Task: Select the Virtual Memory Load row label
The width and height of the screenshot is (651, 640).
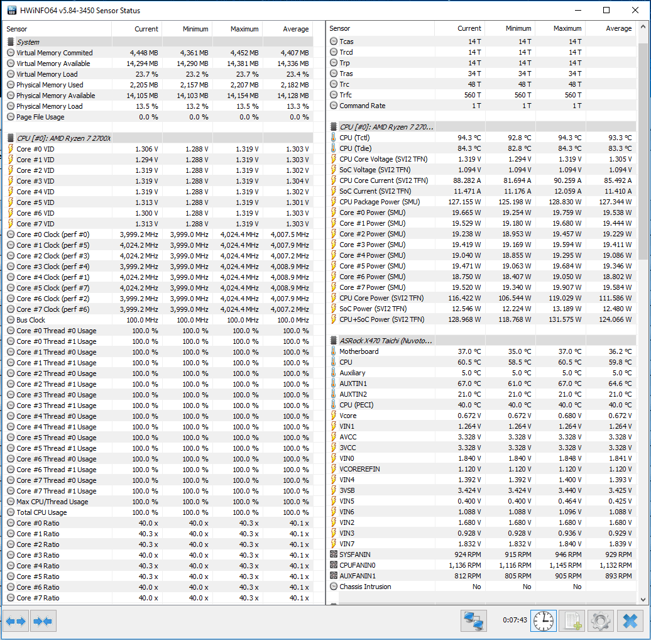Action: tap(47, 74)
